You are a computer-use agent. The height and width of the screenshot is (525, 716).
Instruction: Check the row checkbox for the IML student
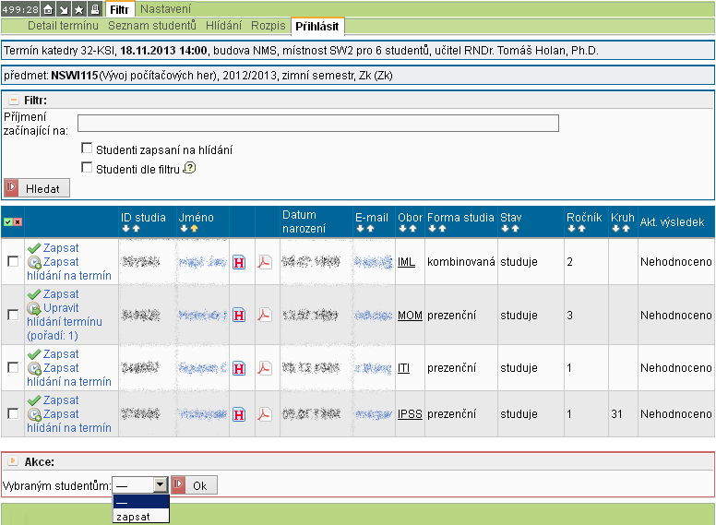coord(13,262)
